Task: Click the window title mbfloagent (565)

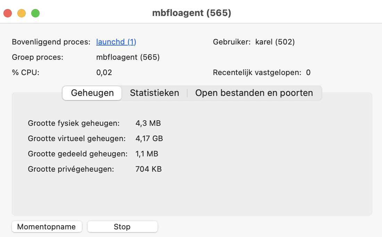Action: coord(191,13)
